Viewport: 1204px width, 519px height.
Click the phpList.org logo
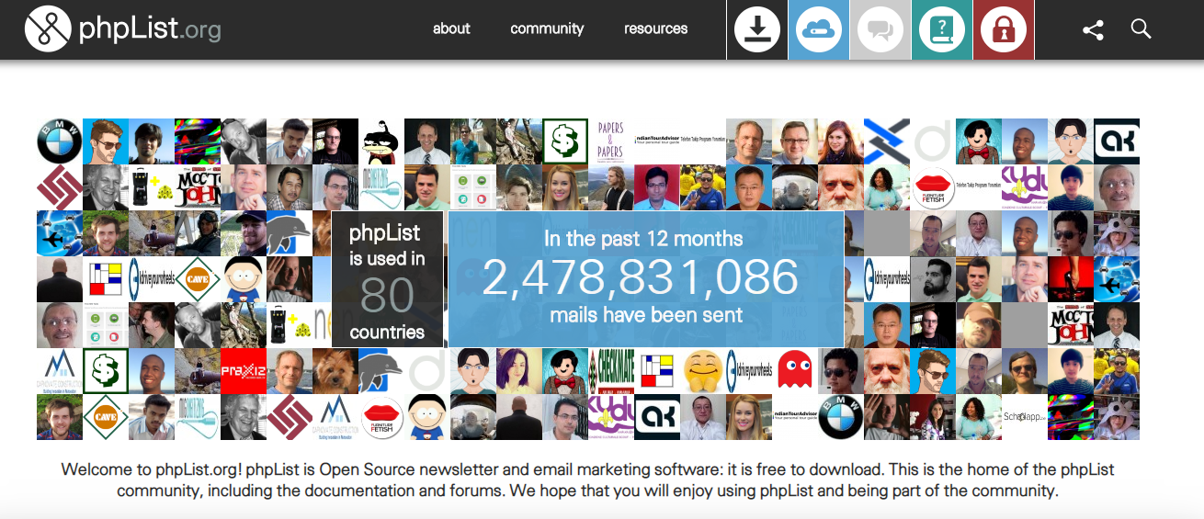pos(123,29)
